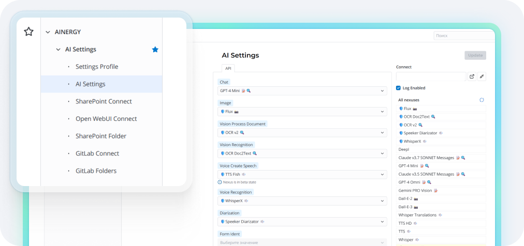Click the favorites star outline icon
Screen dimensions: 524x246
[x=28, y=32]
